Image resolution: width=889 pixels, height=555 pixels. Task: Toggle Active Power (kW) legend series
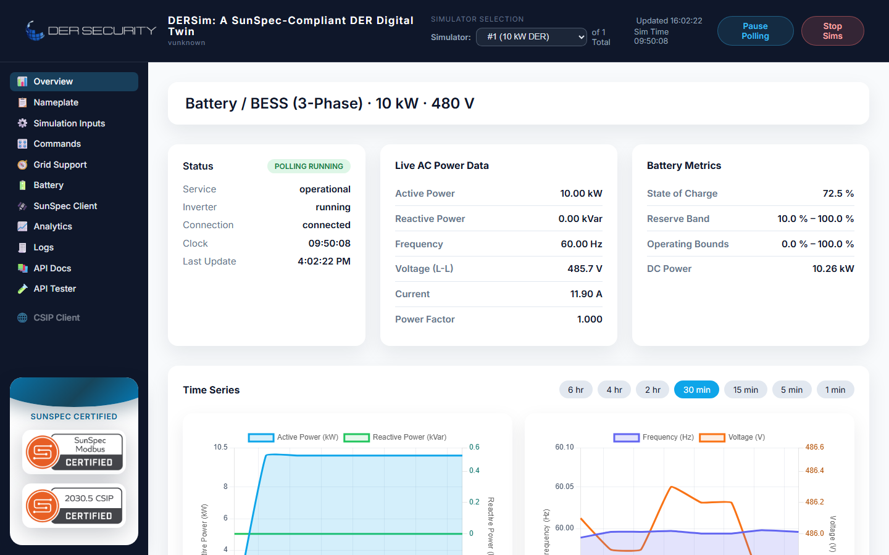[x=293, y=437]
